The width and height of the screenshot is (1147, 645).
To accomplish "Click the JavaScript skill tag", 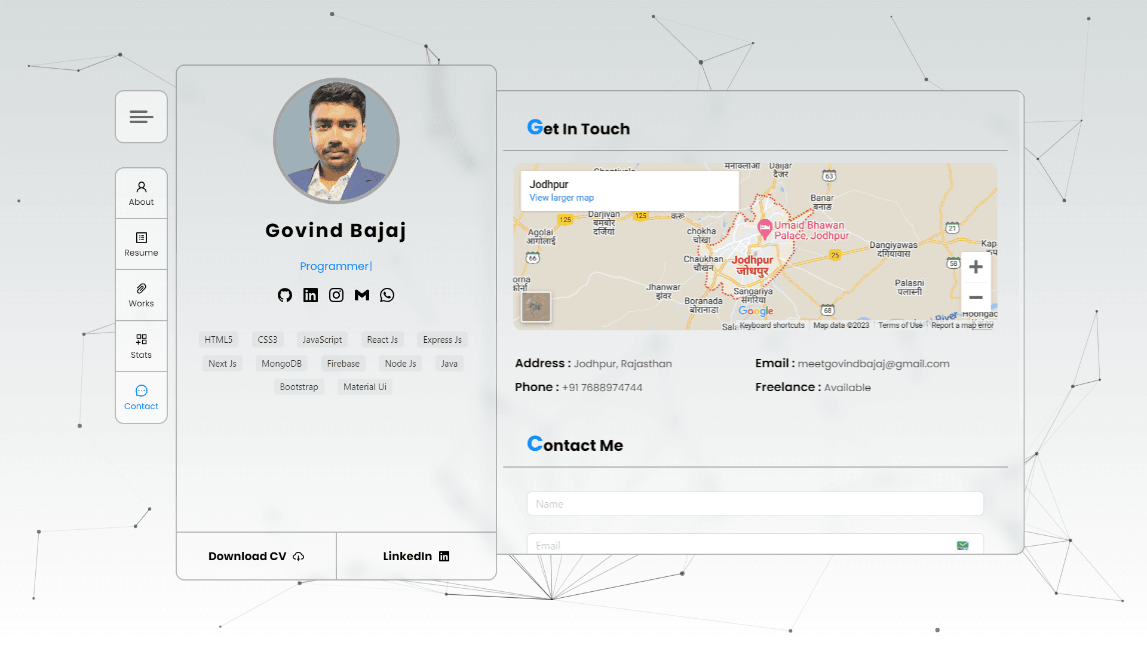I will (322, 340).
